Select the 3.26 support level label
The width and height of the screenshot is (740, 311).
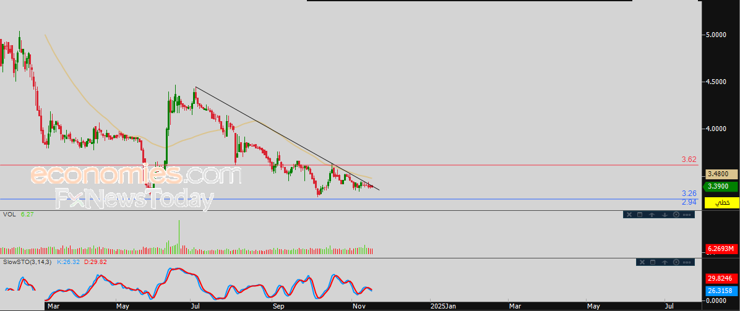tap(689, 194)
